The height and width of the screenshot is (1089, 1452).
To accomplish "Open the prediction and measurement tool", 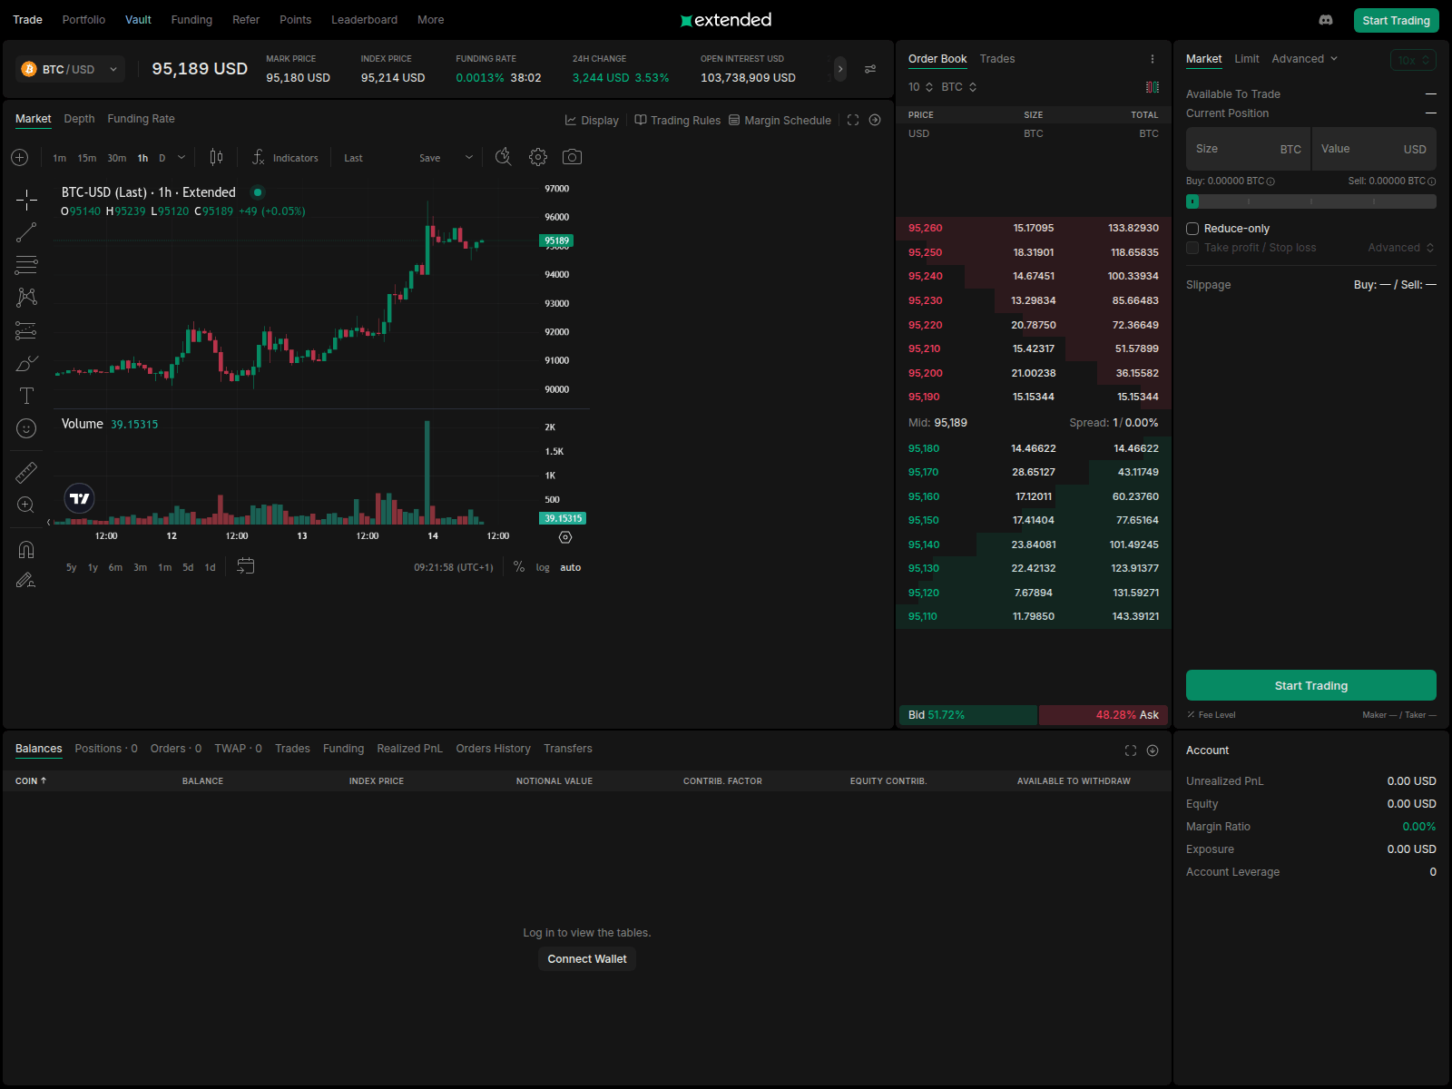I will pyautogui.click(x=26, y=330).
